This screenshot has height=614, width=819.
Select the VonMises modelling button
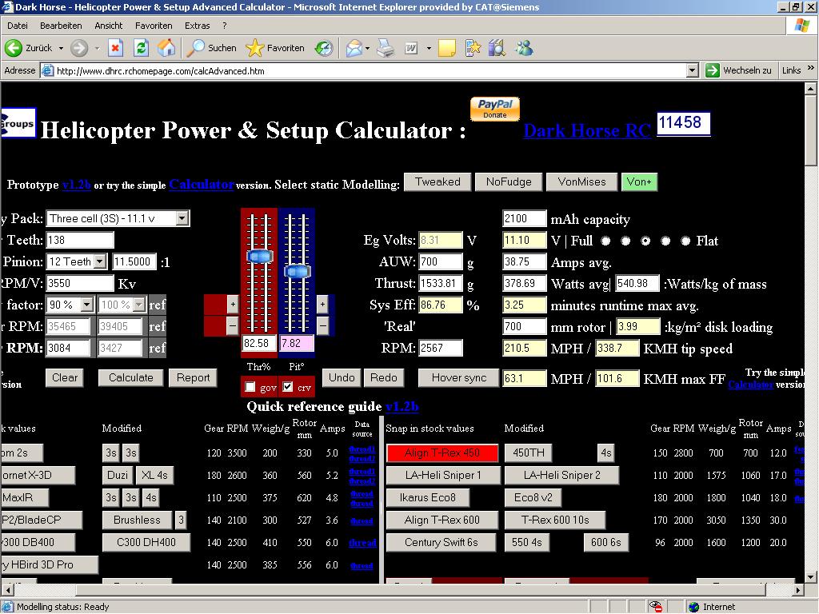[x=582, y=181]
